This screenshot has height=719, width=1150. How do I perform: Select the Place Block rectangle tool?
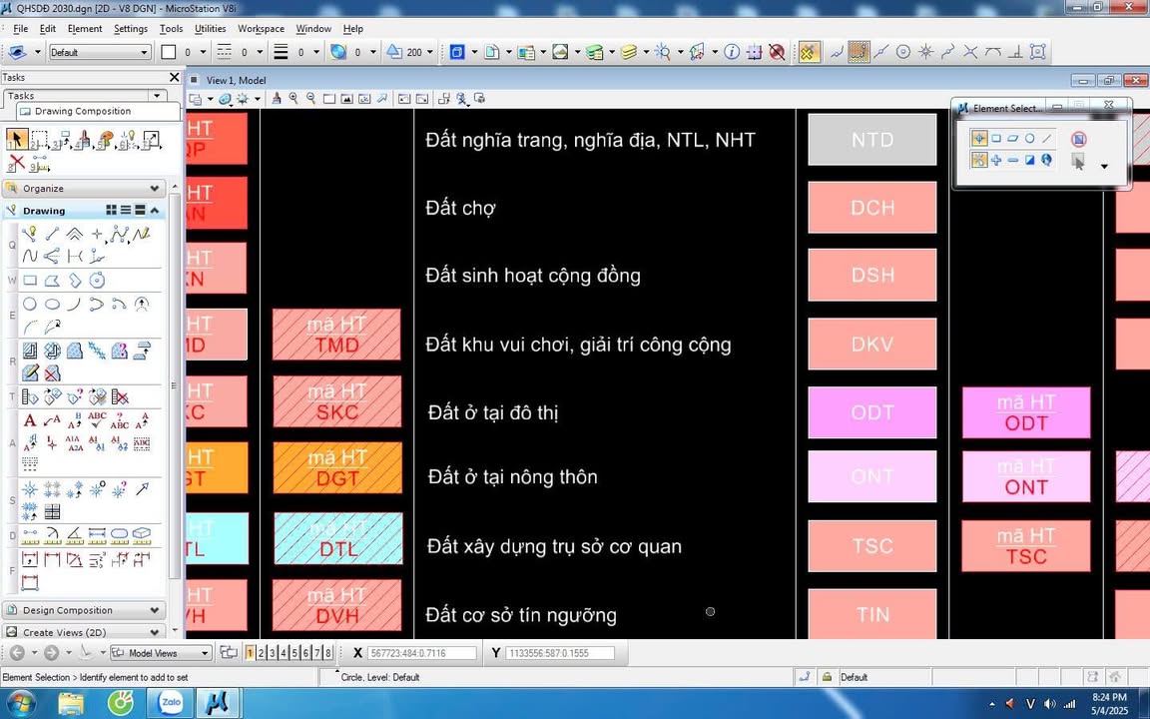coord(30,281)
